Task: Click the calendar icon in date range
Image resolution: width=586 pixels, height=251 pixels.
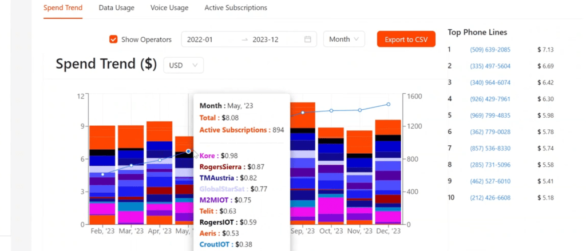Action: [x=307, y=39]
